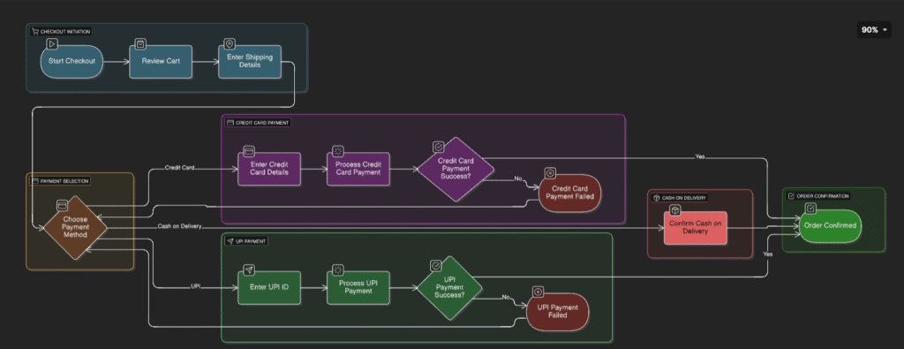Click the loader icon on Process Credit Card Payment

[338, 151]
